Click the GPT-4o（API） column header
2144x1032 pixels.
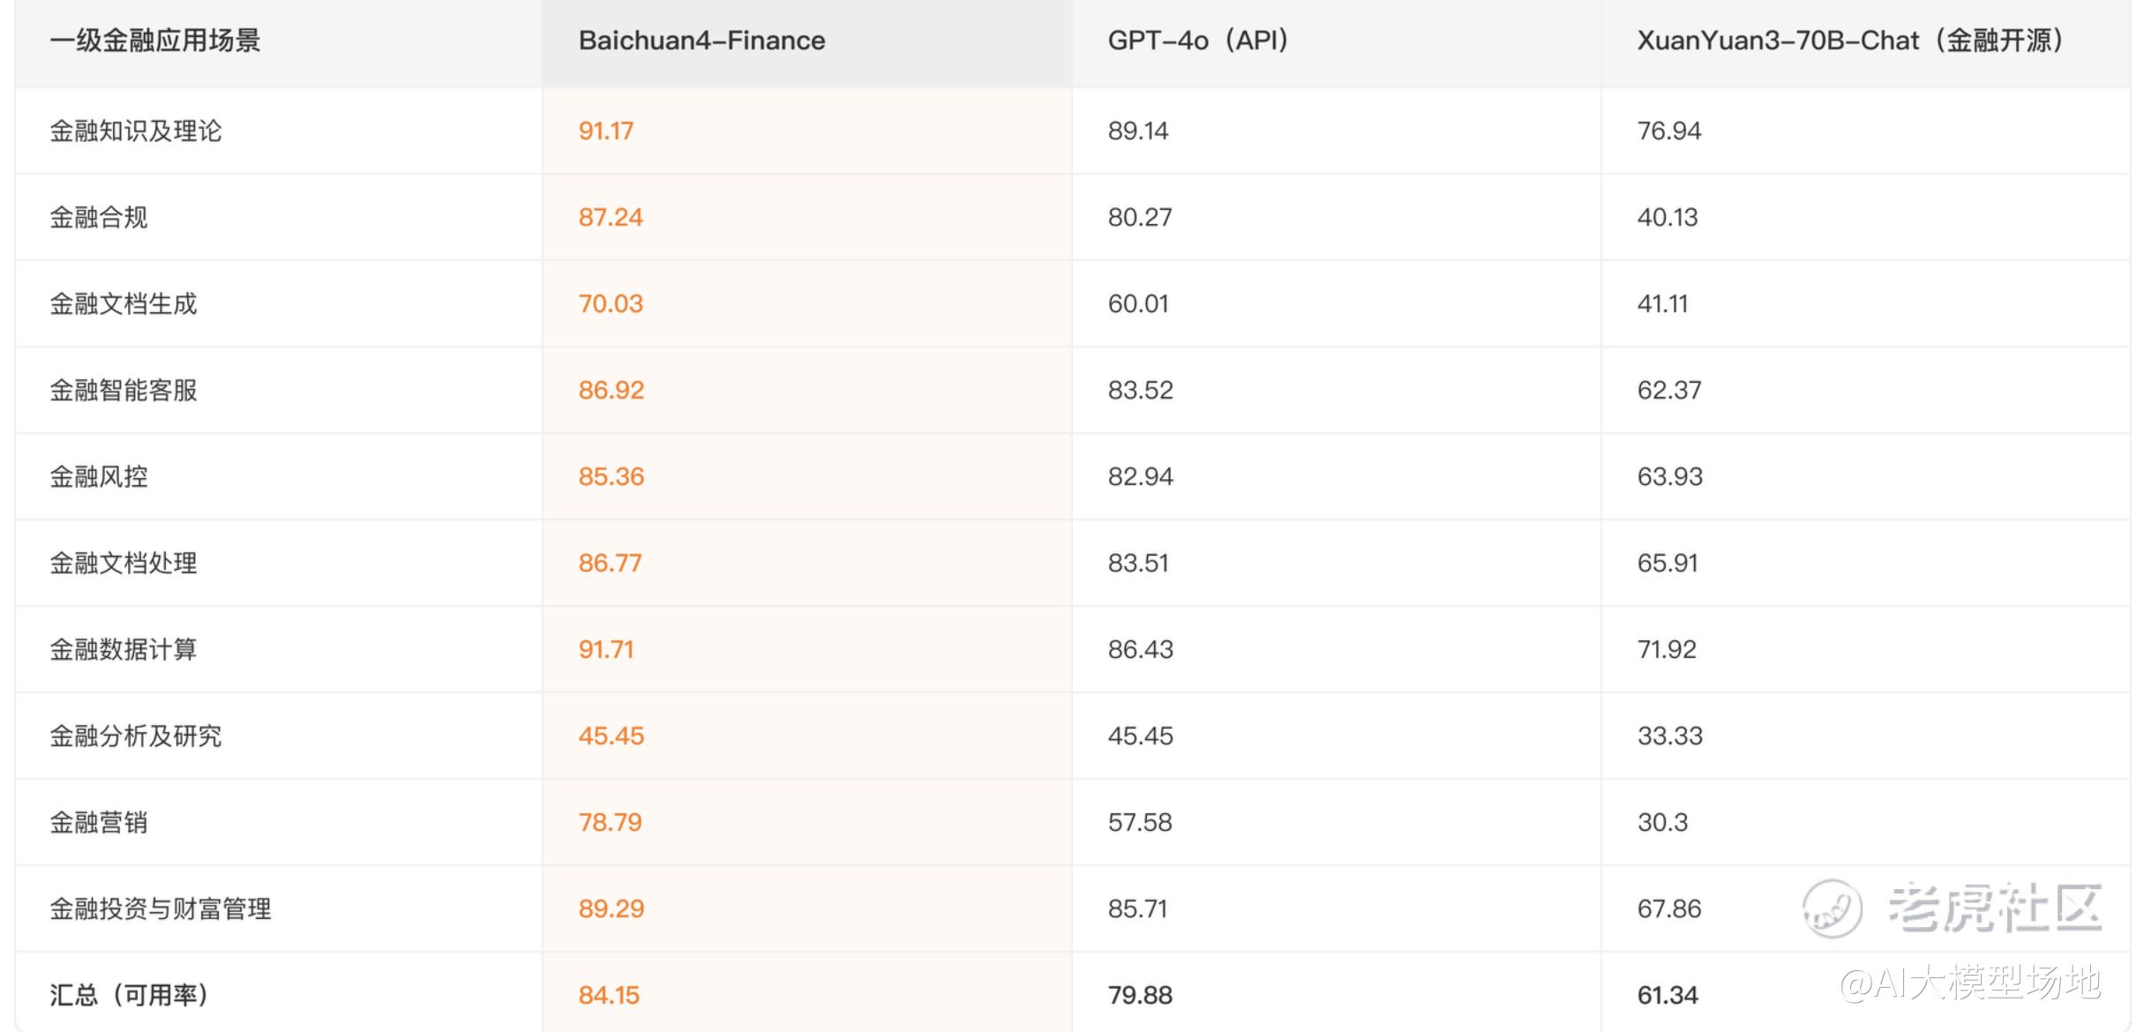coord(1198,41)
